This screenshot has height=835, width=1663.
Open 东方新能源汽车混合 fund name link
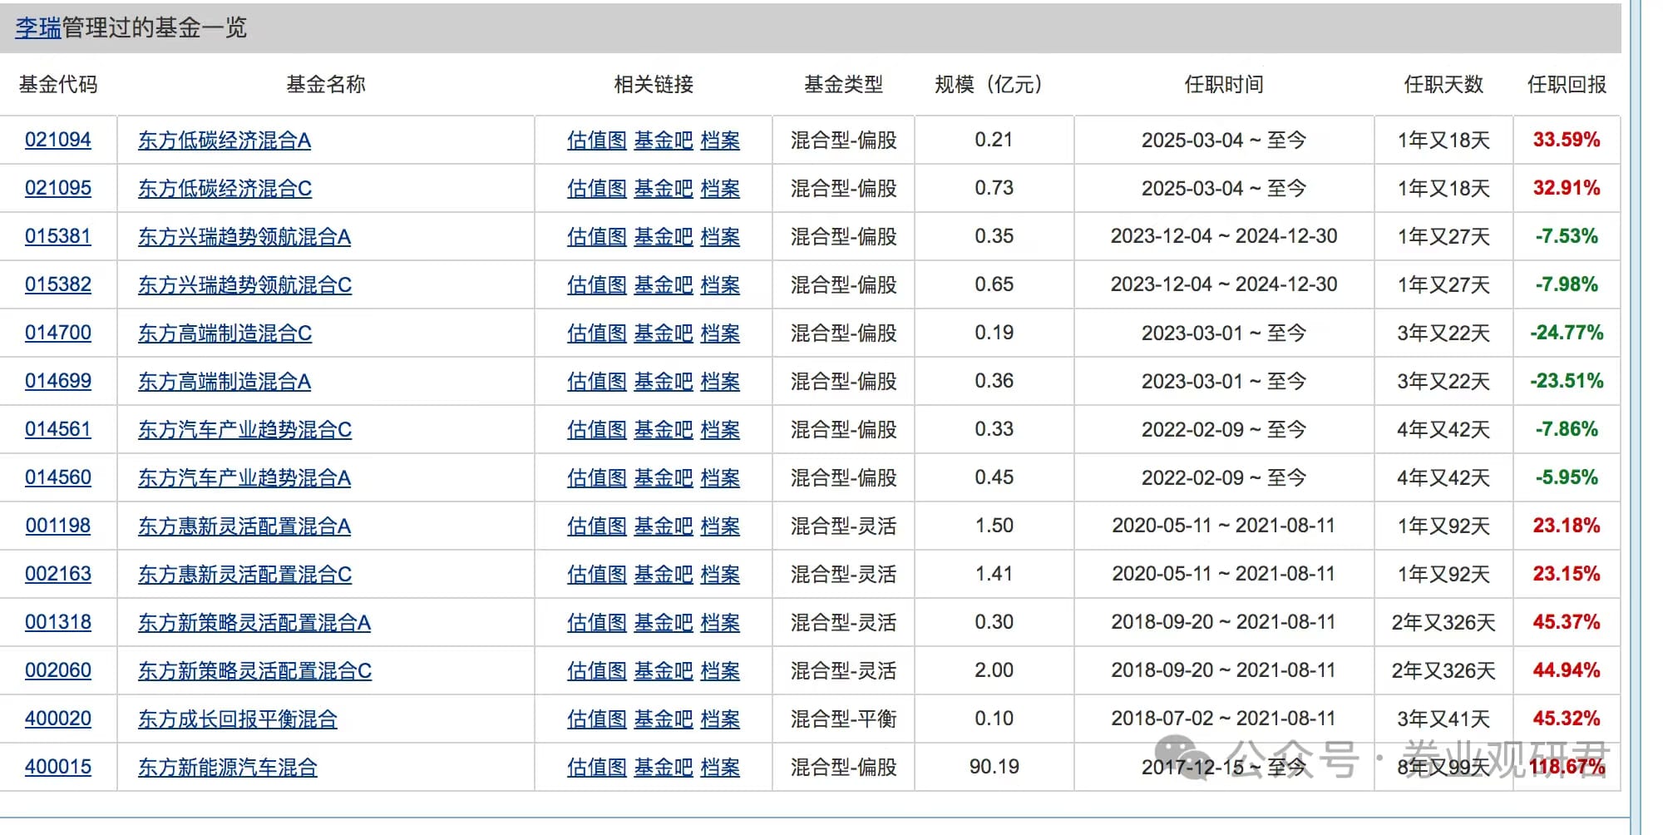pyautogui.click(x=228, y=768)
